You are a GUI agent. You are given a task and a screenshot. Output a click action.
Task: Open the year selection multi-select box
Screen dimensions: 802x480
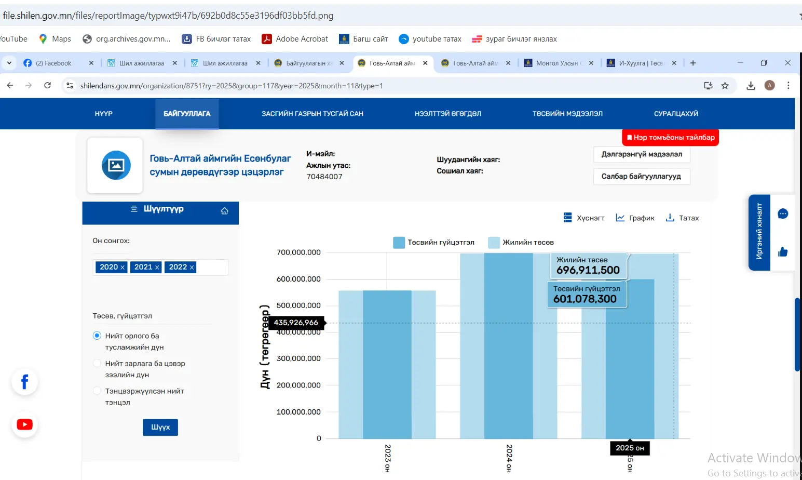(x=212, y=267)
